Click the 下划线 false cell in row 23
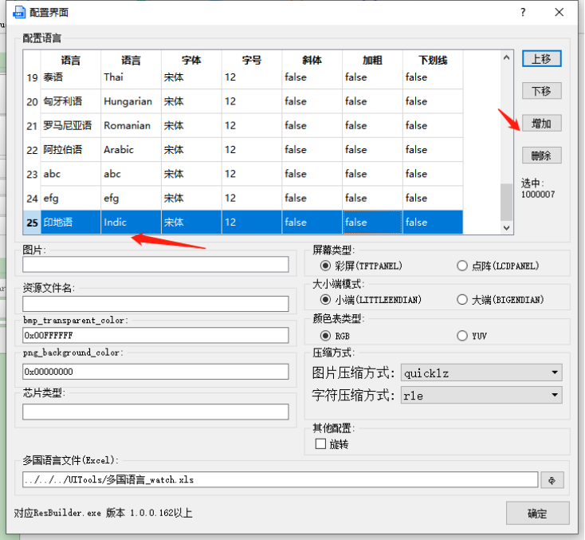Viewport: 585px width, 540px height. point(433,174)
